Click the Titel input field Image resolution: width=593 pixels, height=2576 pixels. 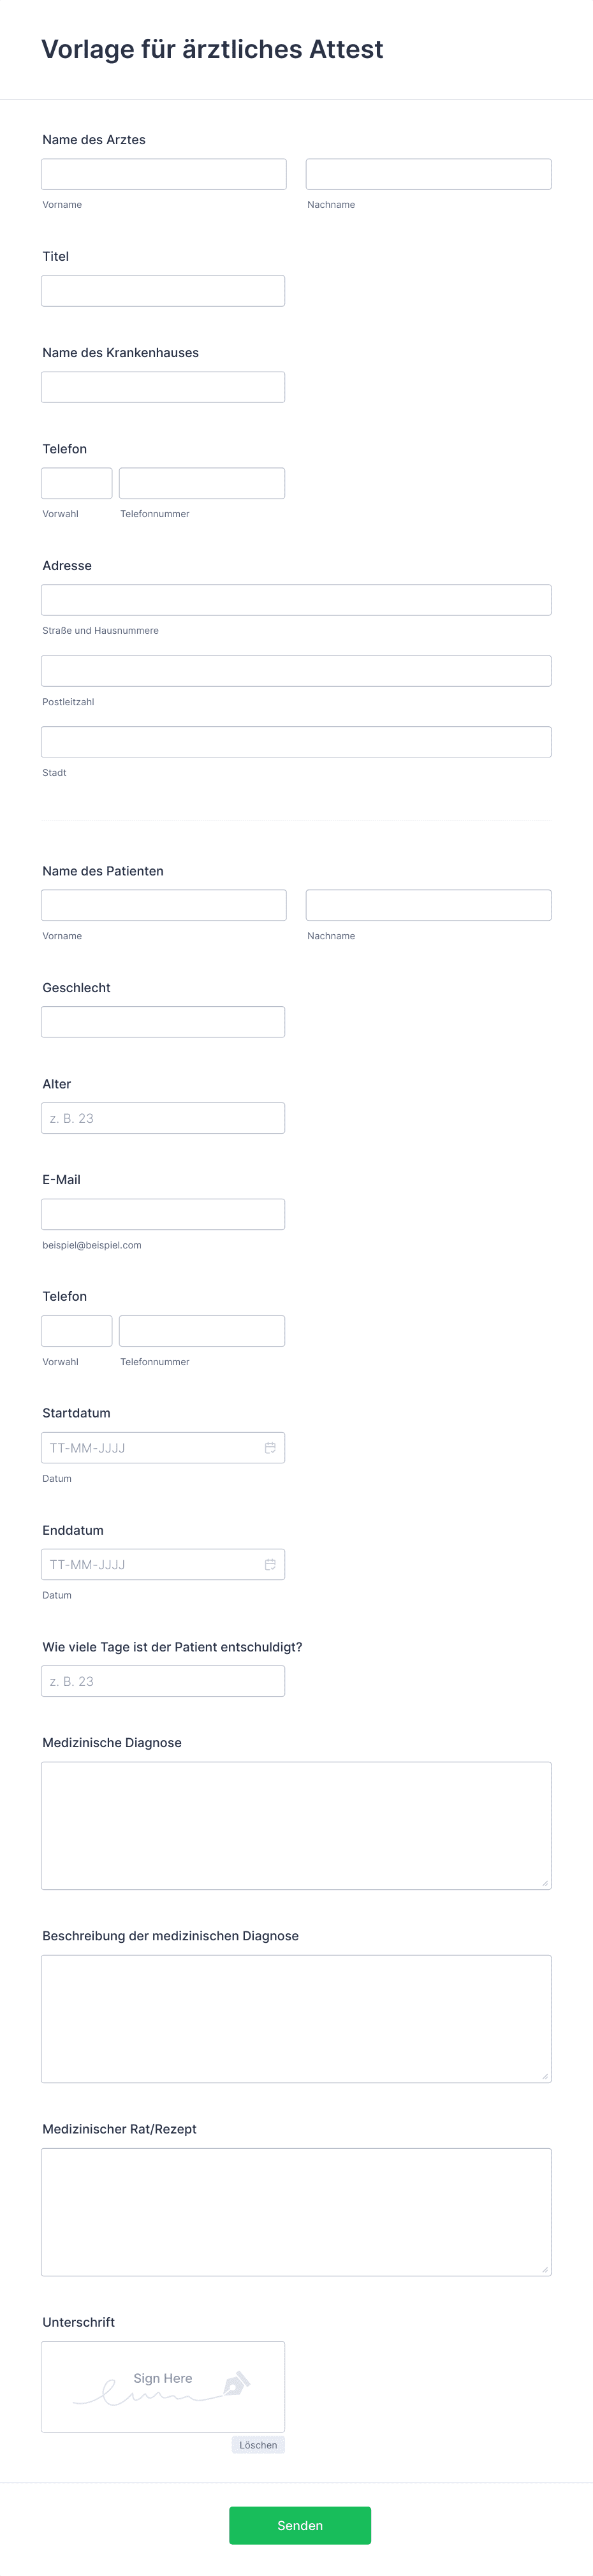[163, 291]
